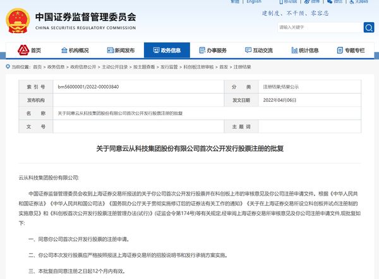Focus the keyword search input field
The width and height of the screenshot is (379, 279).
(319, 27)
